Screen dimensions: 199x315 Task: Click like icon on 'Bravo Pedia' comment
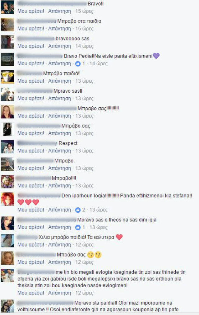click(78, 64)
